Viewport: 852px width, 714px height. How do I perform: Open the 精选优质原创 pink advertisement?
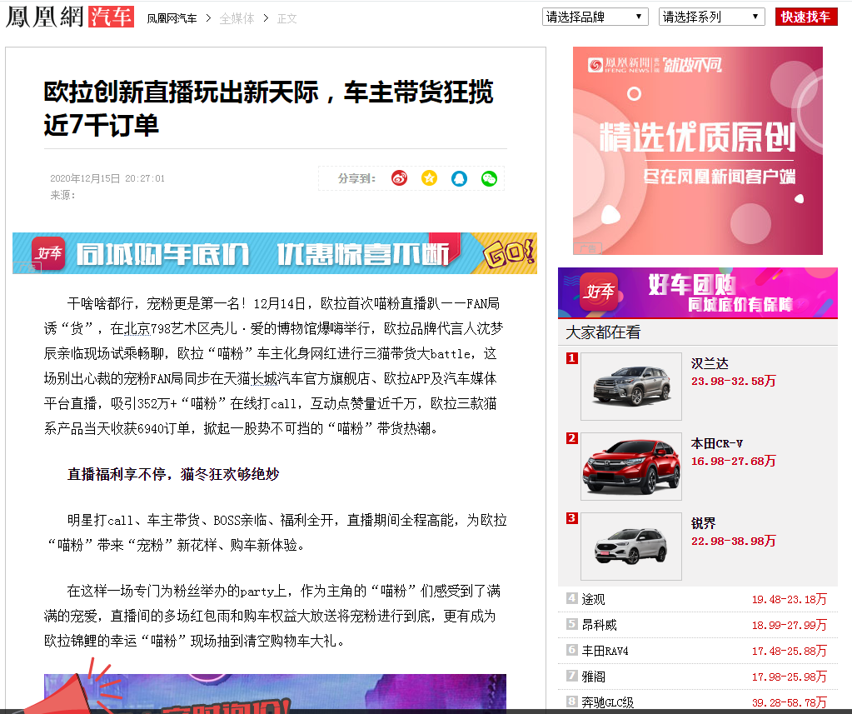pyautogui.click(x=698, y=151)
